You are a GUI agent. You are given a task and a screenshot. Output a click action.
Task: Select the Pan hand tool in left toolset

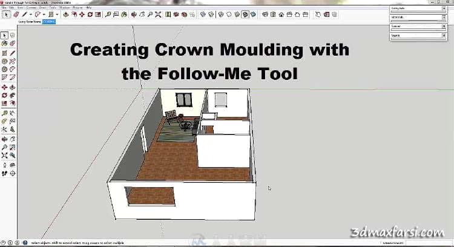(13, 139)
